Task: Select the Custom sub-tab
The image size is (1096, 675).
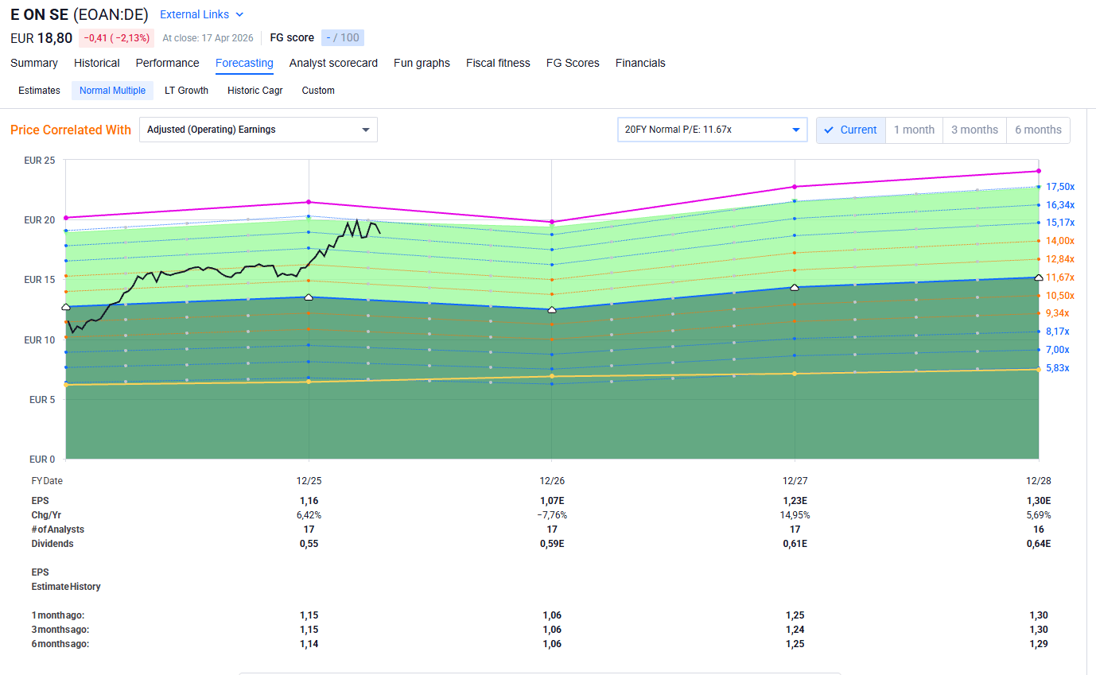Action: pos(318,91)
